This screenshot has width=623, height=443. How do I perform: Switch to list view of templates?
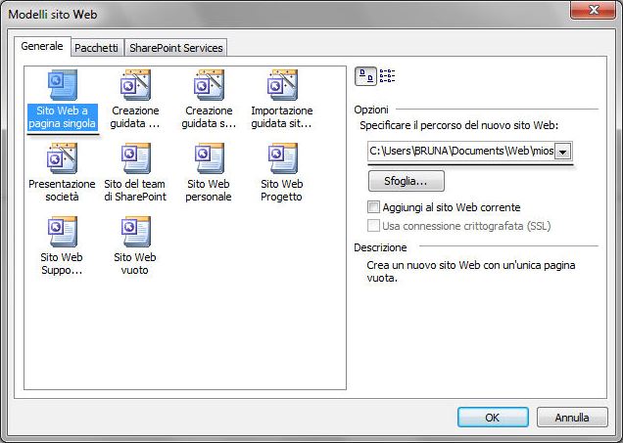[387, 75]
